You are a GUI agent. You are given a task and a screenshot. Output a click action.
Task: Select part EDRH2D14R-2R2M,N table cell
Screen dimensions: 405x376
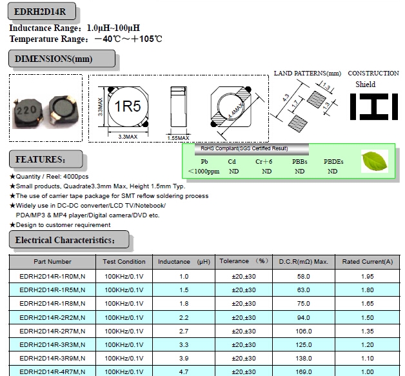(x=52, y=318)
